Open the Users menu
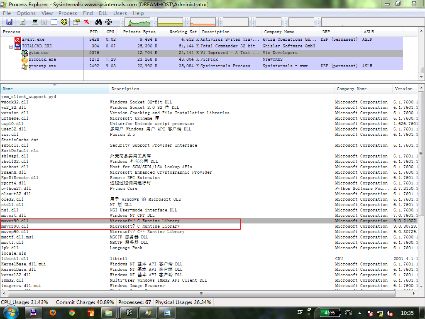Image resolution: width=425 pixels, height=319 pixels. tap(120, 13)
